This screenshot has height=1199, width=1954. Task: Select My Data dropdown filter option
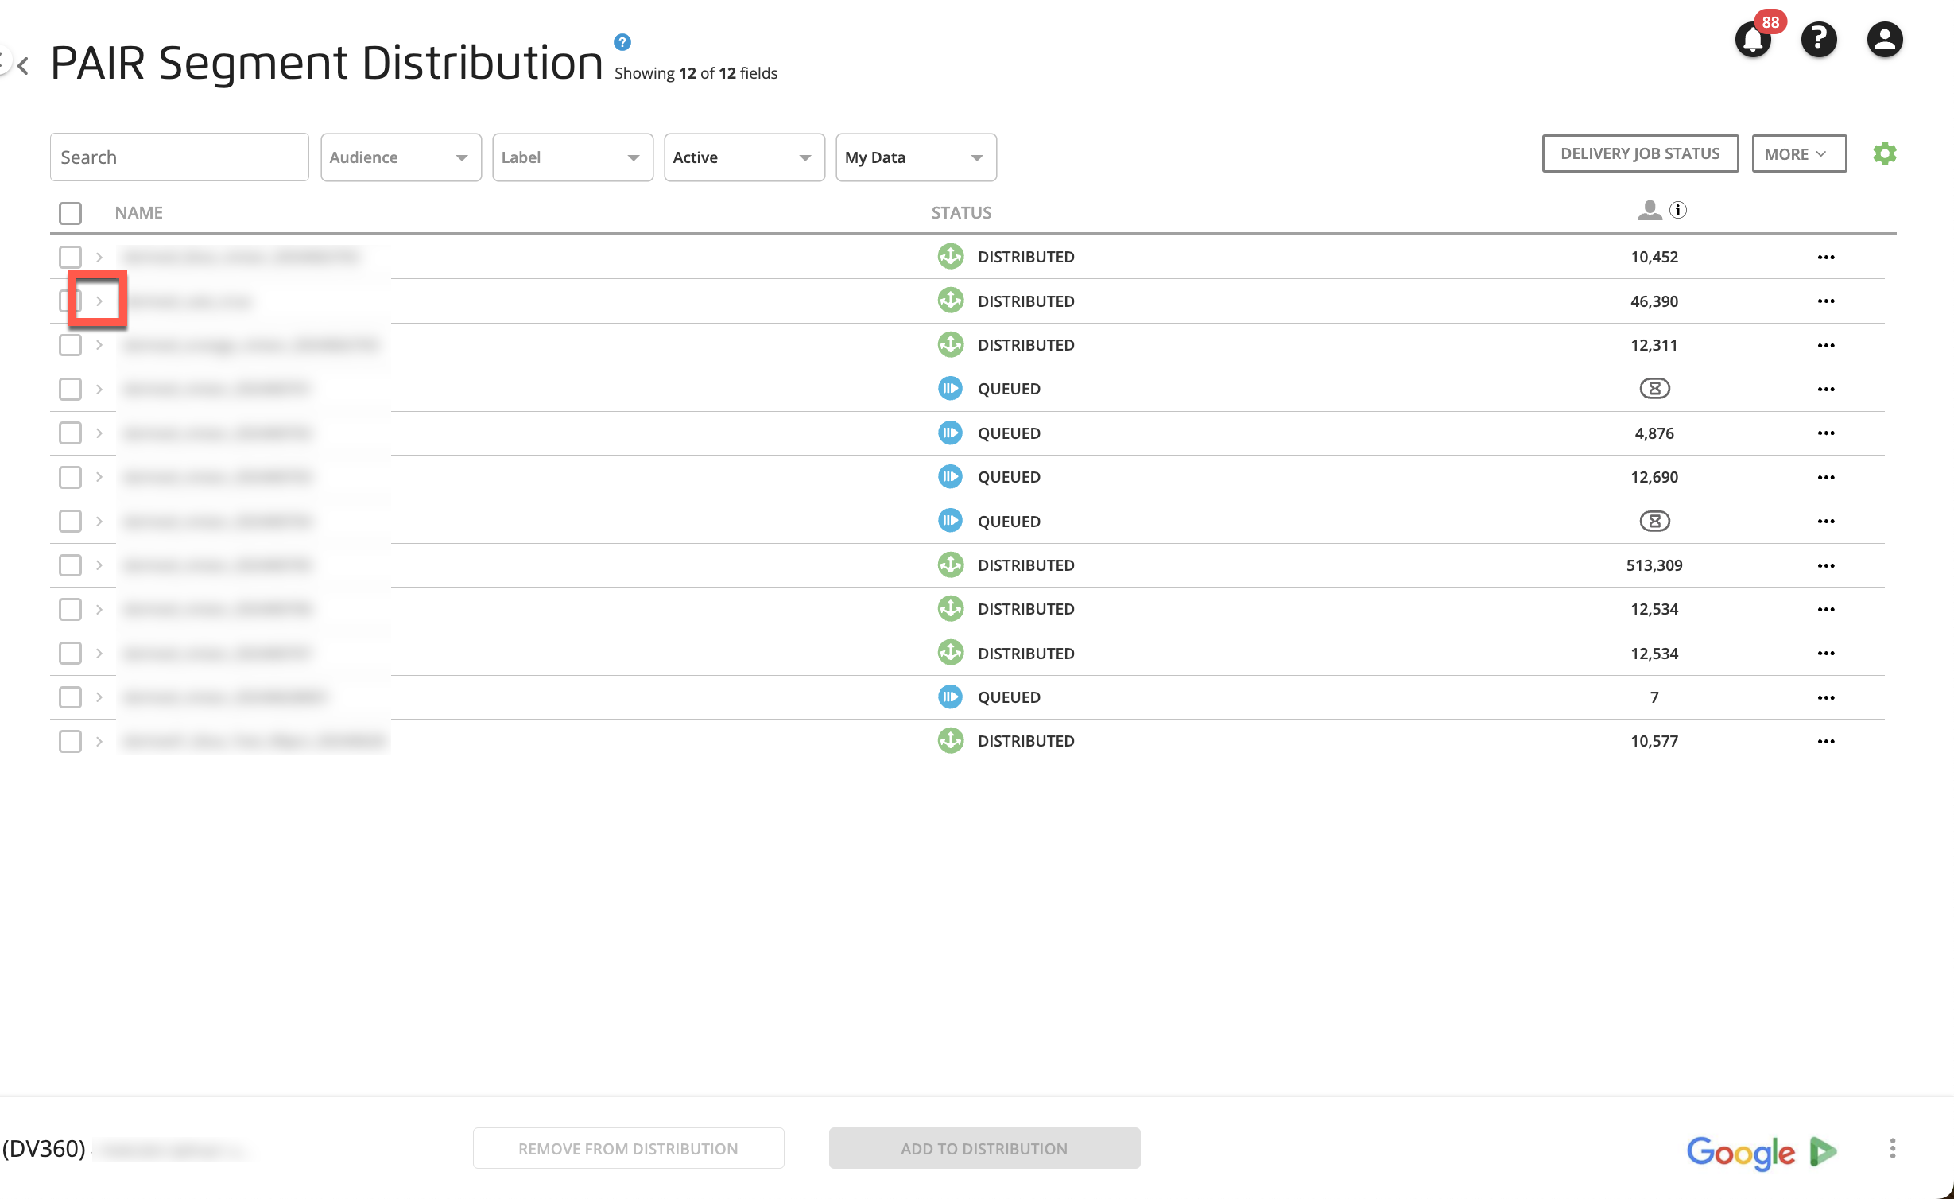click(x=914, y=157)
